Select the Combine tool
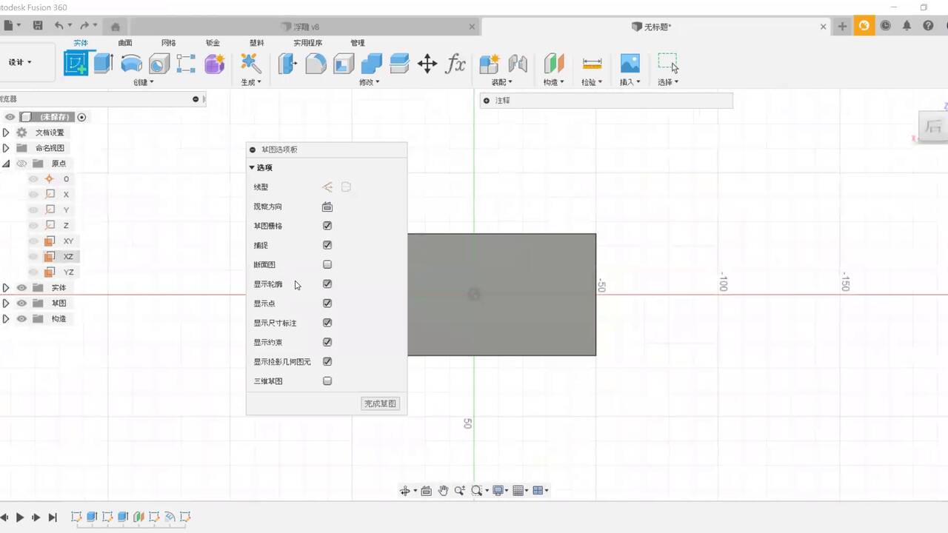 pos(372,64)
